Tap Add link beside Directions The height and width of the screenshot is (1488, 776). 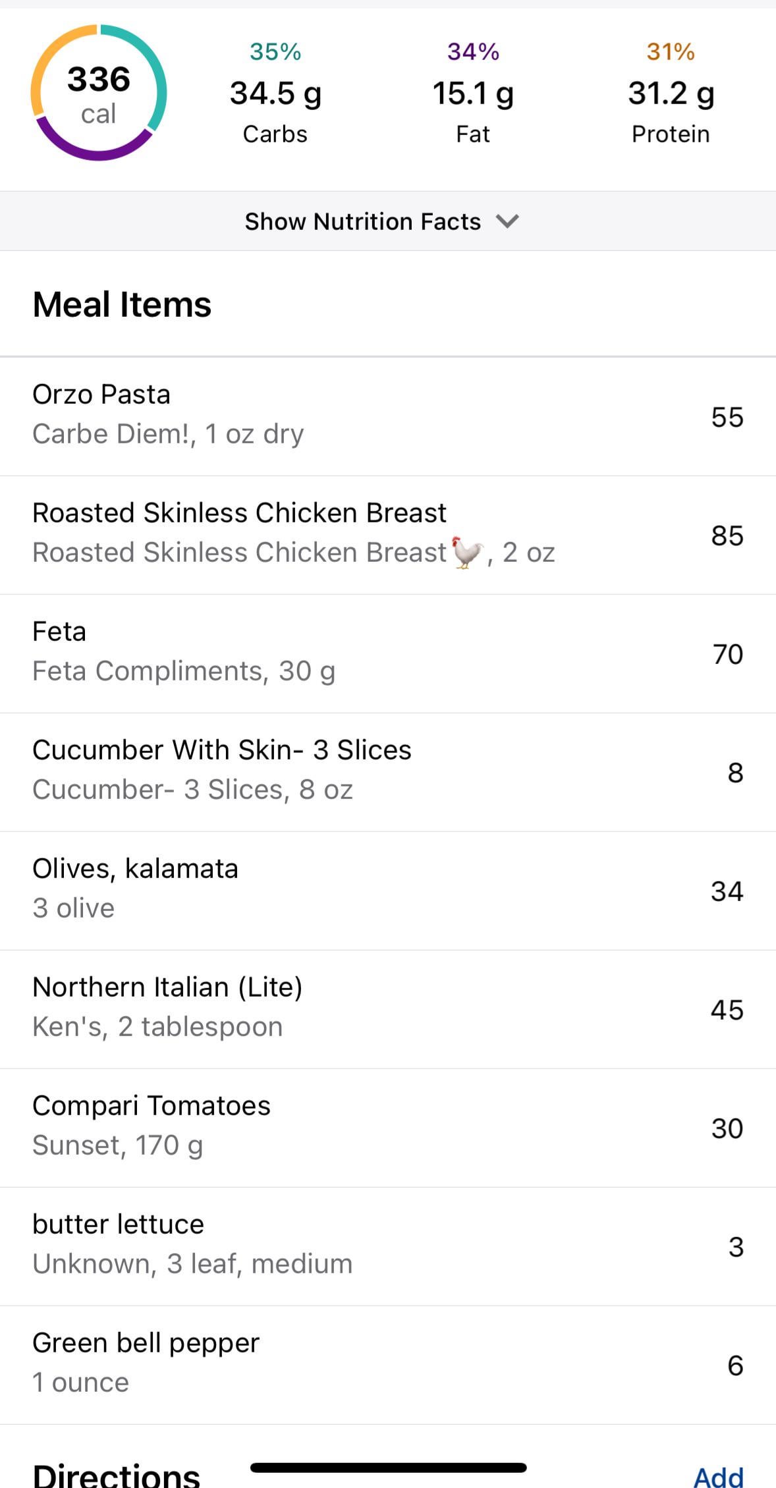718,1475
